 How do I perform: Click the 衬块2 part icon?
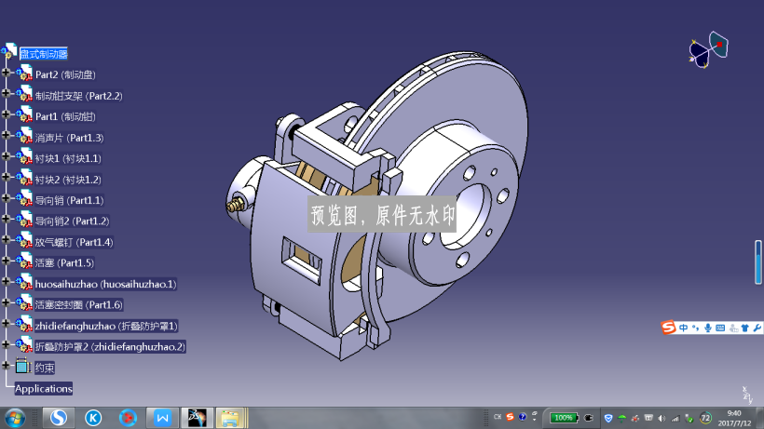coord(24,179)
